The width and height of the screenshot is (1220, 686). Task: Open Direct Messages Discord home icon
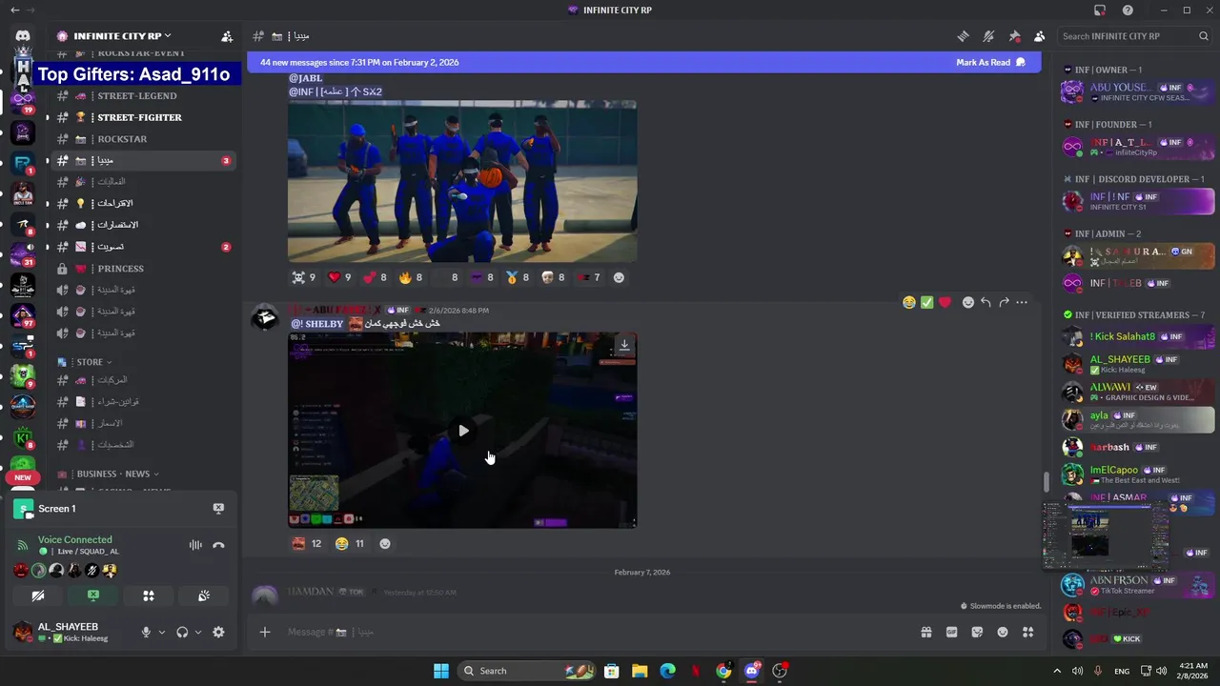[x=23, y=36]
